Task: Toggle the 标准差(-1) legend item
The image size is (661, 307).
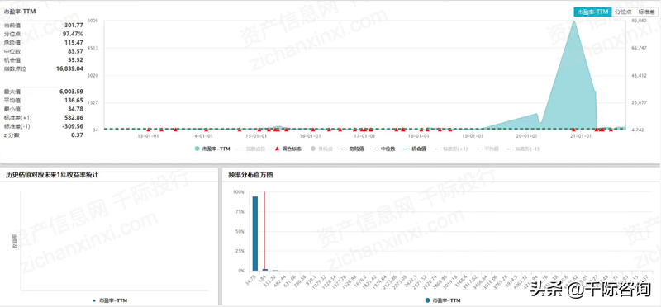Action: 523,149
